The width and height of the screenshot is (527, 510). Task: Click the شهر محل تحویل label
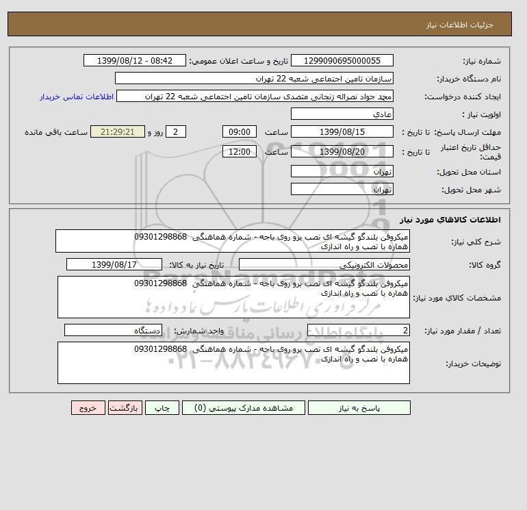pos(471,190)
